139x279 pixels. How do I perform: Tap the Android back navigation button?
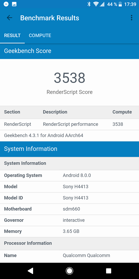tap(31, 271)
